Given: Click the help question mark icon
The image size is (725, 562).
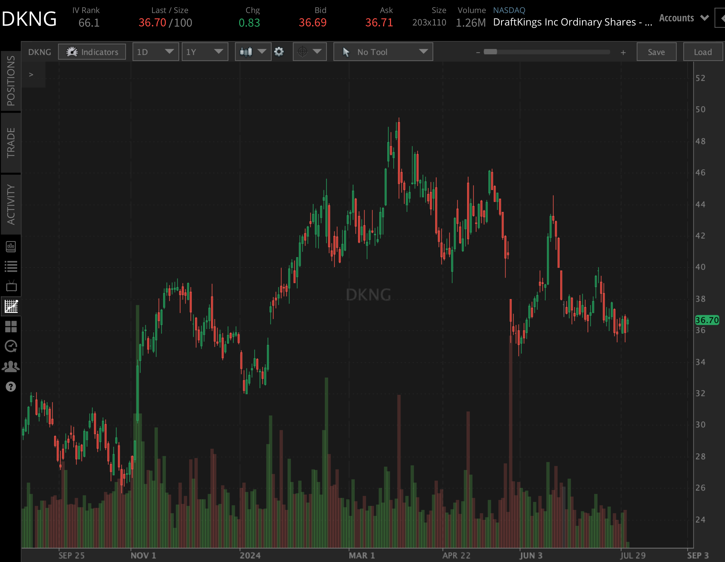Looking at the screenshot, I should coord(11,387).
